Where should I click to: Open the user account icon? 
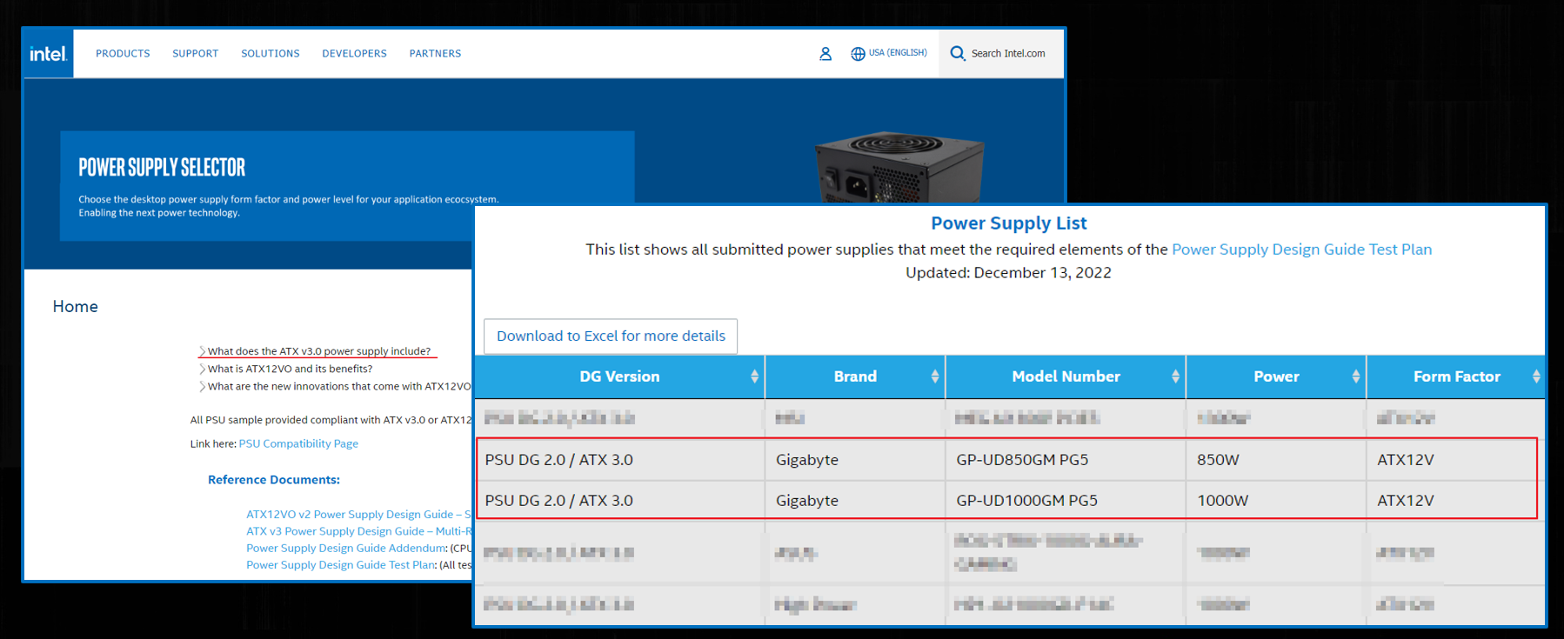pos(825,54)
